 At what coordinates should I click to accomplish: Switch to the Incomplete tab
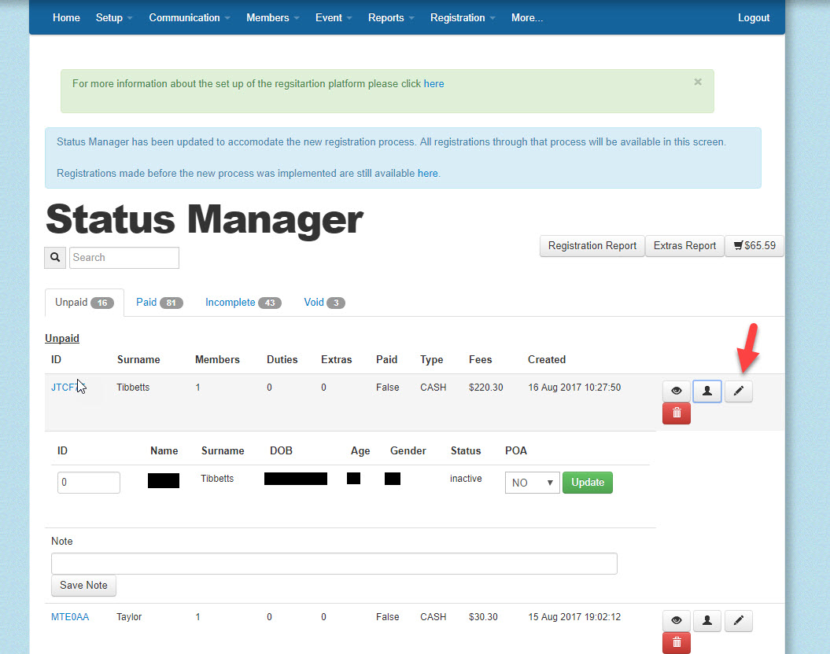[x=243, y=303]
